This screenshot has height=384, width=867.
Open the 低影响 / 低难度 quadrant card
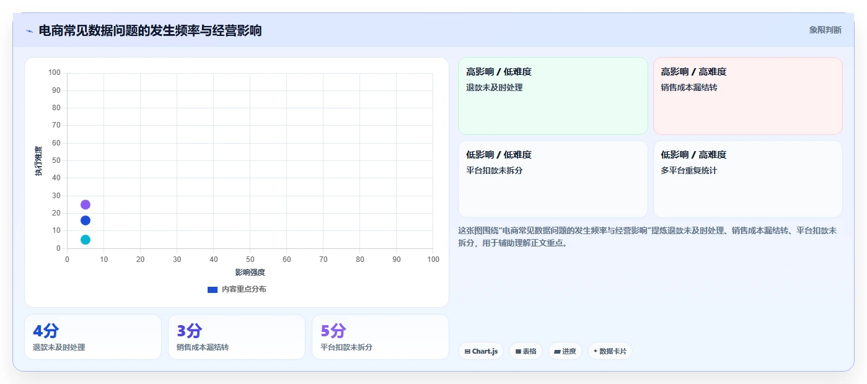(553, 179)
